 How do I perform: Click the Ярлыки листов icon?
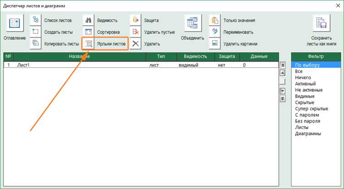[x=89, y=44]
